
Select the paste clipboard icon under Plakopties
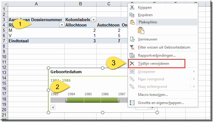pos(141,30)
